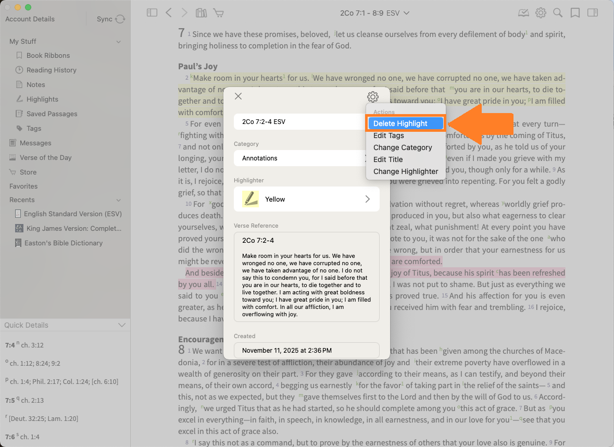
Task: Go back with the left arrow
Action: 168,13
